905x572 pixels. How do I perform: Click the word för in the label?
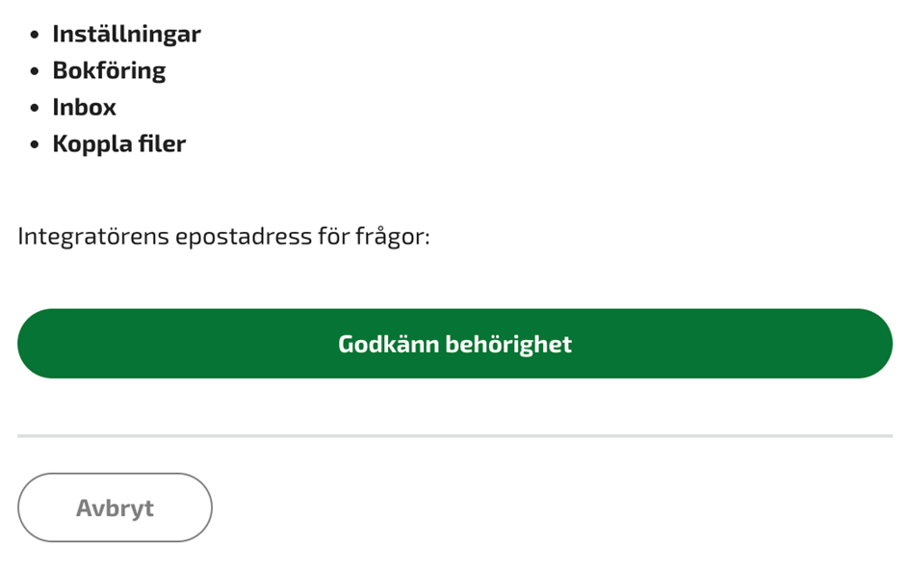pyautogui.click(x=332, y=236)
